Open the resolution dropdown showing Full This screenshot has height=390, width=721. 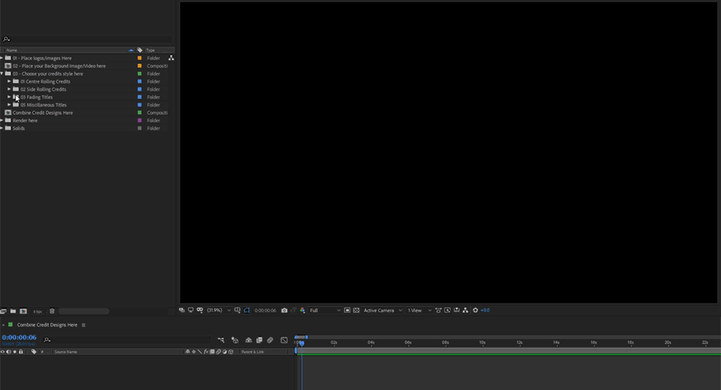coord(325,310)
